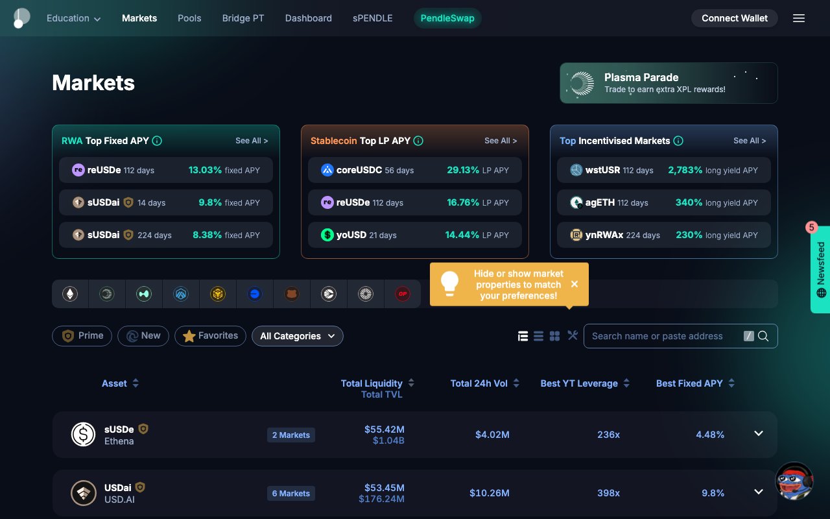Open the All Categories dropdown
This screenshot has width=830, height=519.
[x=297, y=336]
